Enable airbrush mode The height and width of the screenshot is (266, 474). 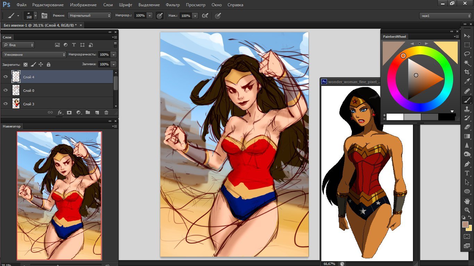(x=205, y=16)
